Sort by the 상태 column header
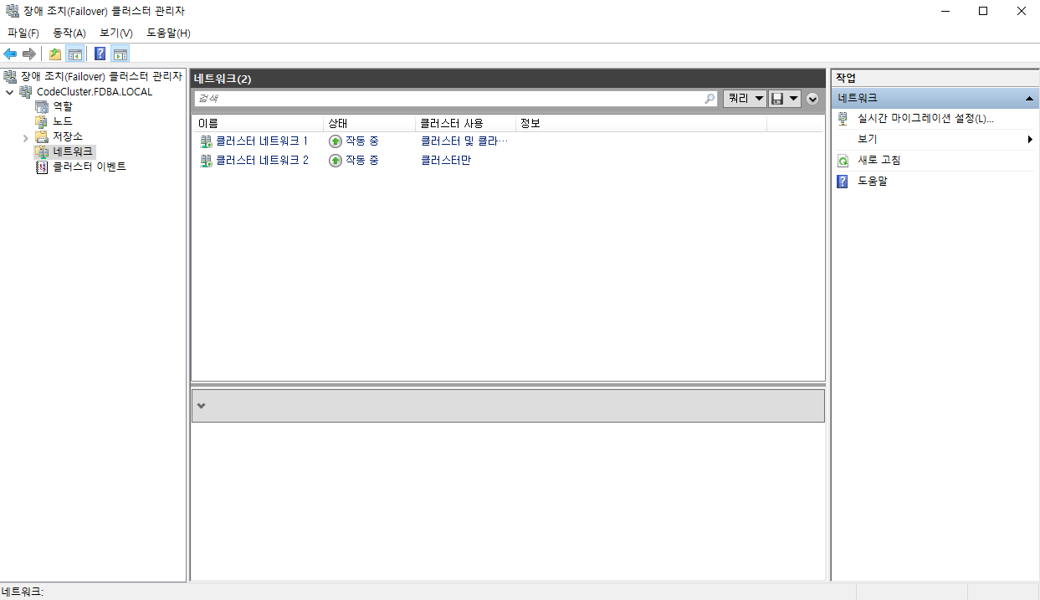Screen dimensions: 1040x600 point(369,124)
